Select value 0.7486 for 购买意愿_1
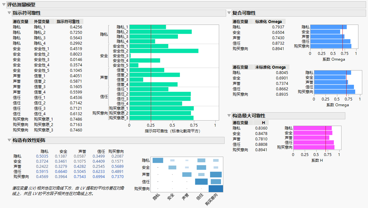 pos(76,119)
